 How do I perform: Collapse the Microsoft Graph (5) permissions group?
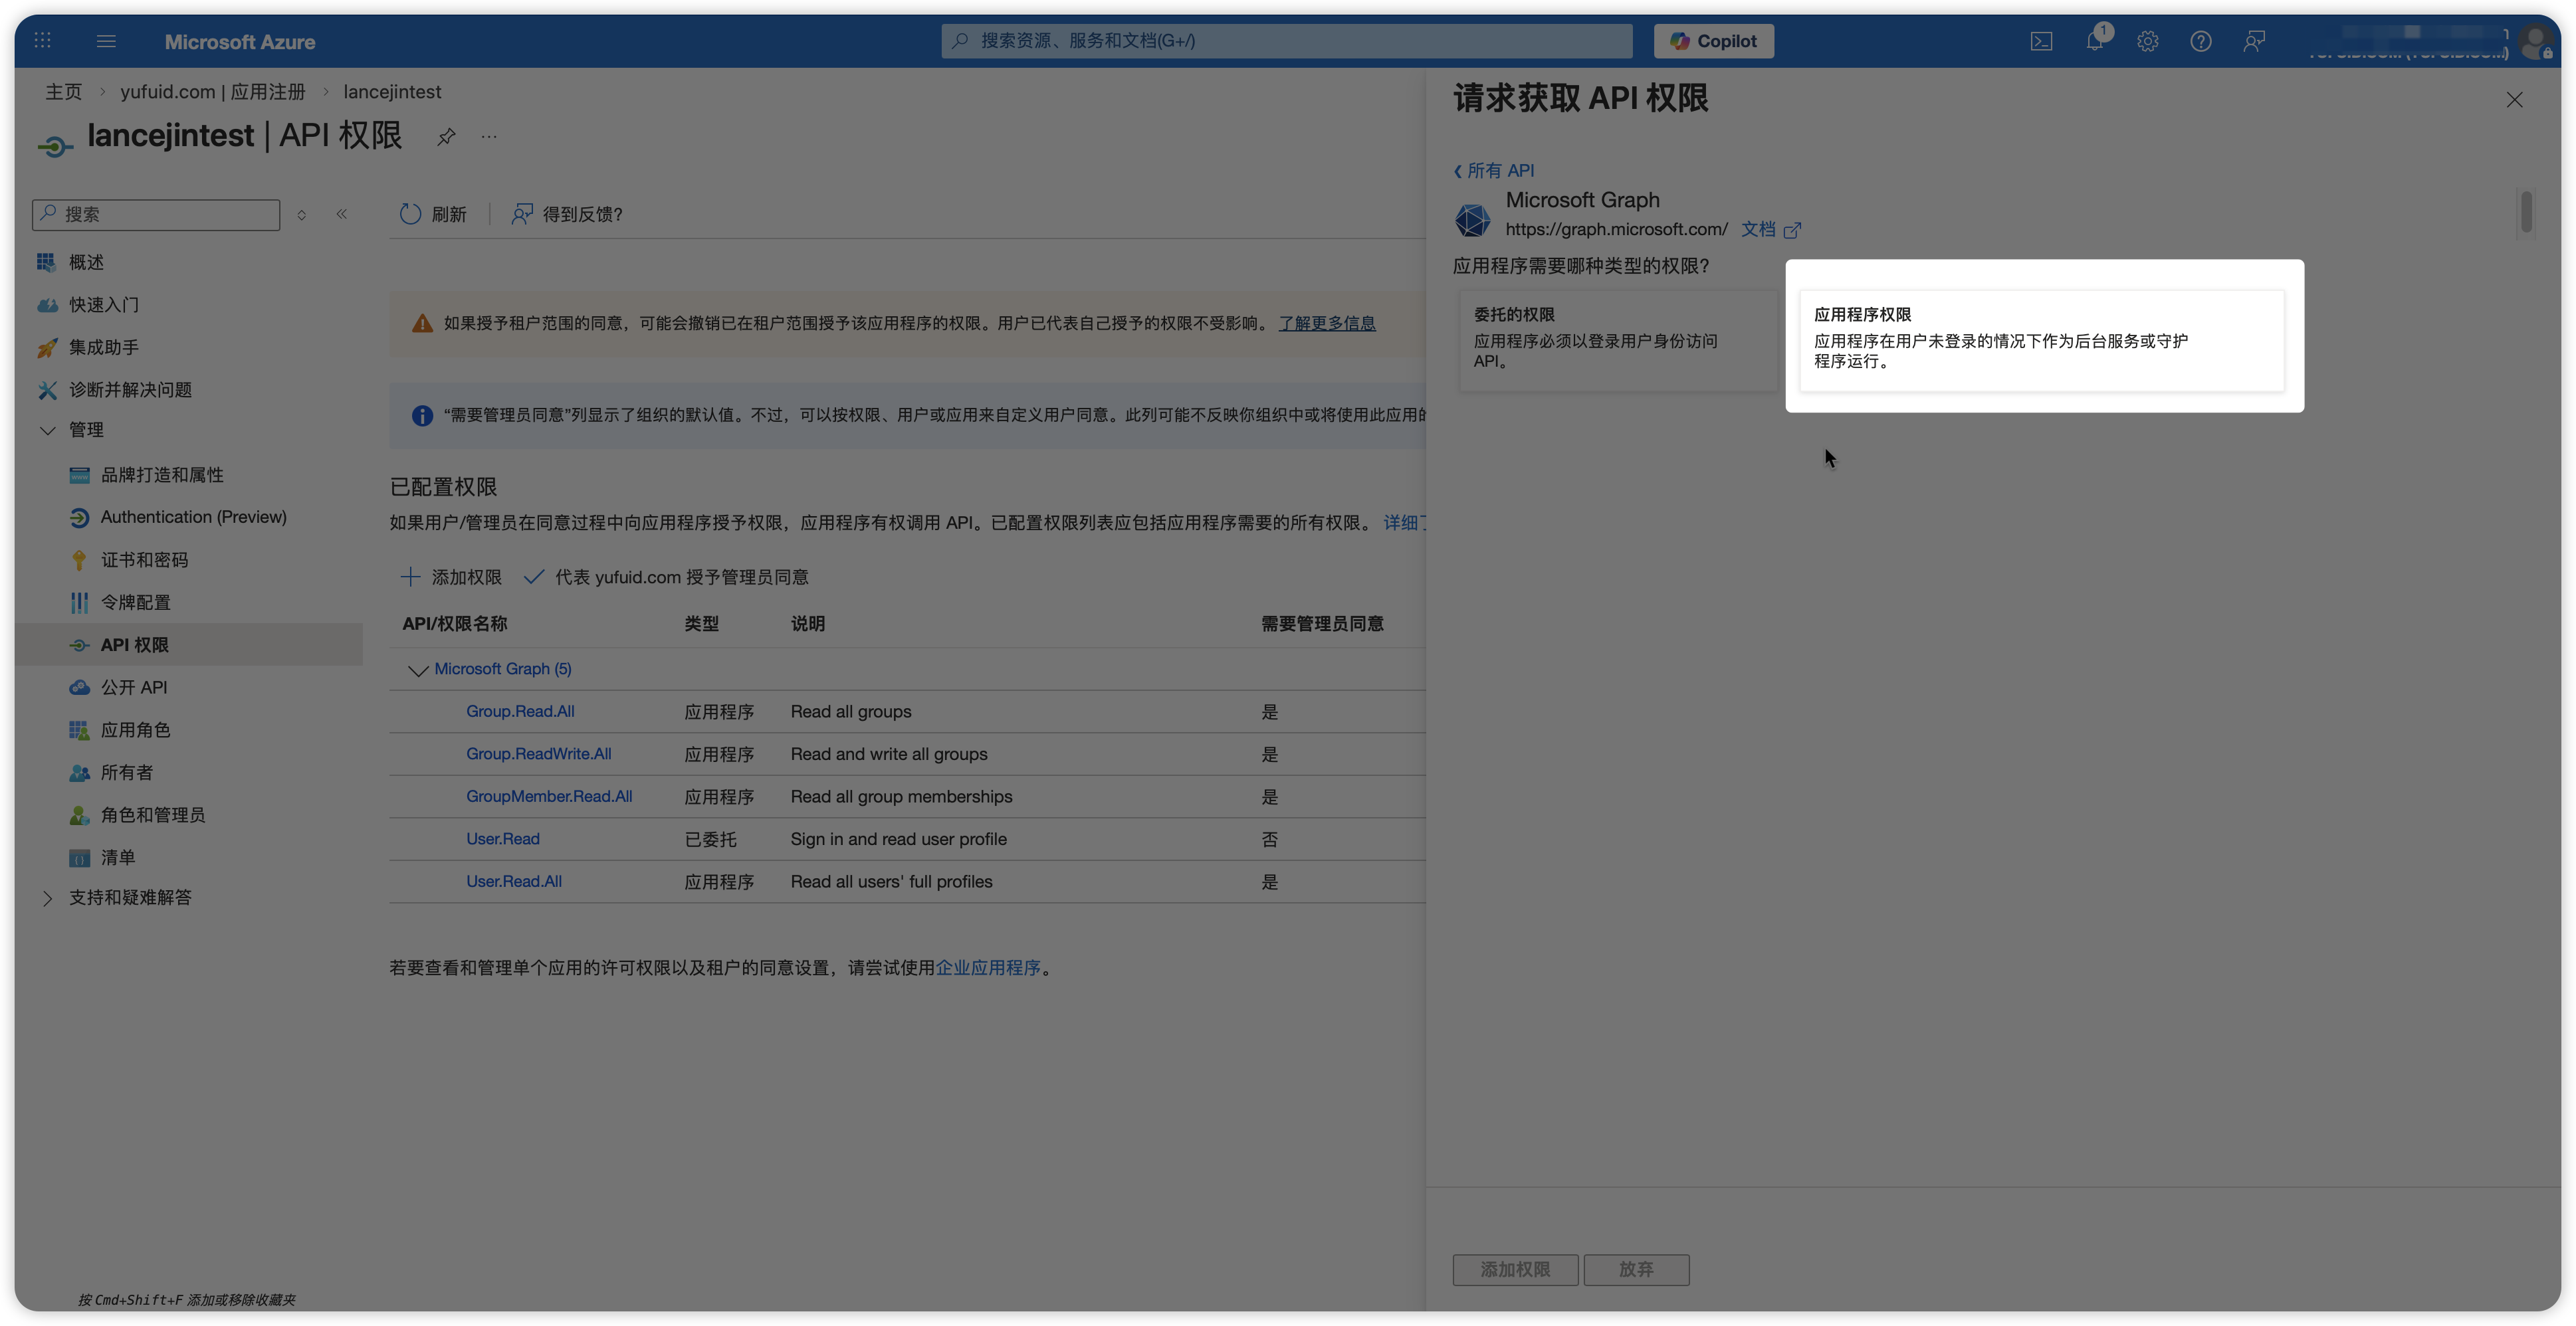tap(418, 670)
